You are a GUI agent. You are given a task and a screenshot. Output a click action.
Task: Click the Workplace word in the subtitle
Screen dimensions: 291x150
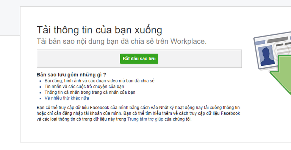pos(189,41)
